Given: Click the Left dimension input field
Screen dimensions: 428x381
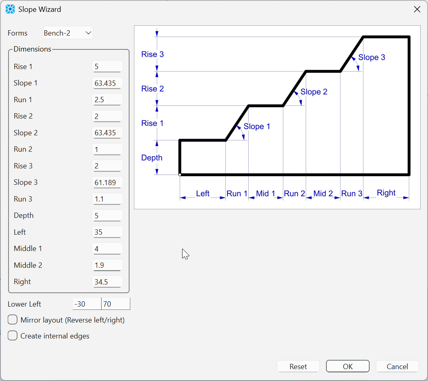Looking at the screenshot, I should pos(107,232).
